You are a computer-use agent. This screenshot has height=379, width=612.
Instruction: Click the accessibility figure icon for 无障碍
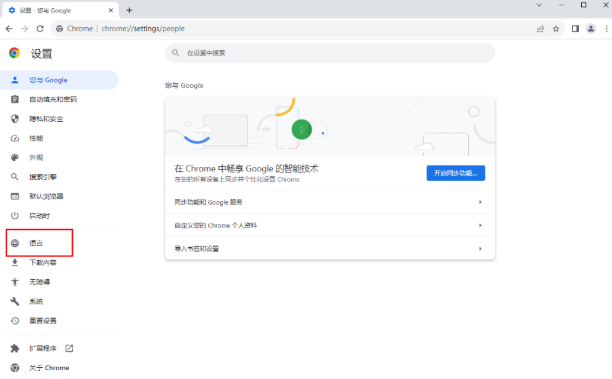15,282
